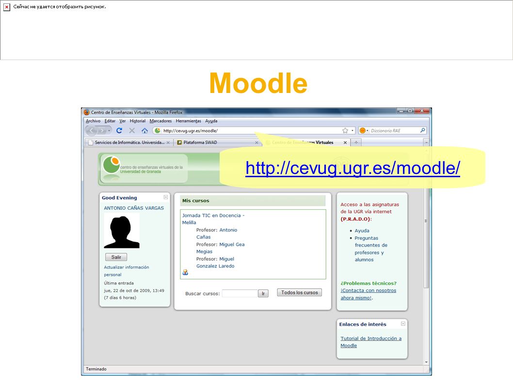
Task: Close the Centro de Enseñanzas Virtuales tab
Action: point(345,143)
